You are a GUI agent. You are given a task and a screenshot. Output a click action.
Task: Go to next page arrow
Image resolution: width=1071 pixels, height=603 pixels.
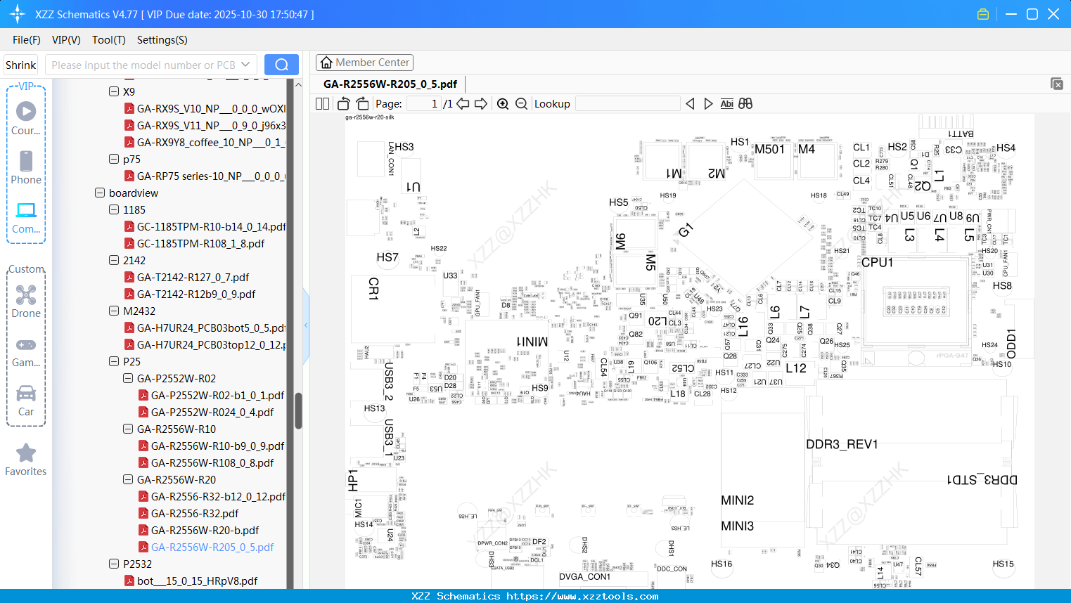tap(481, 104)
